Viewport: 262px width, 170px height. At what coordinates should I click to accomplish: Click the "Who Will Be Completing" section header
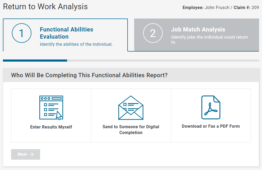click(89, 75)
